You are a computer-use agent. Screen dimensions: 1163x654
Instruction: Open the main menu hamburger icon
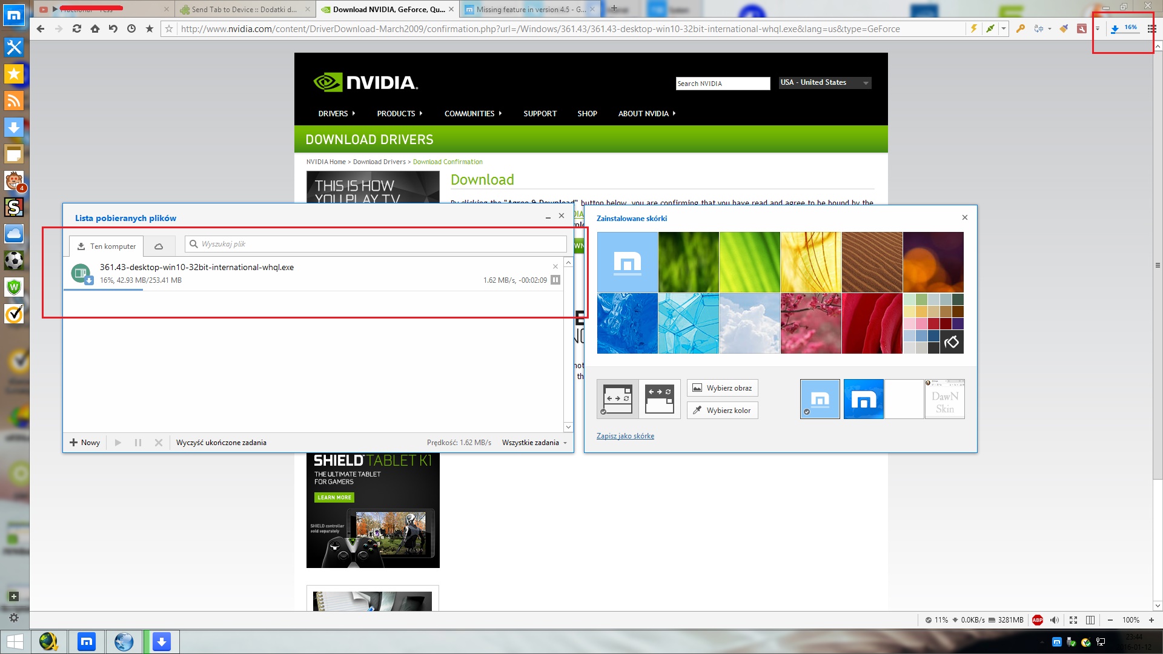pos(1152,28)
